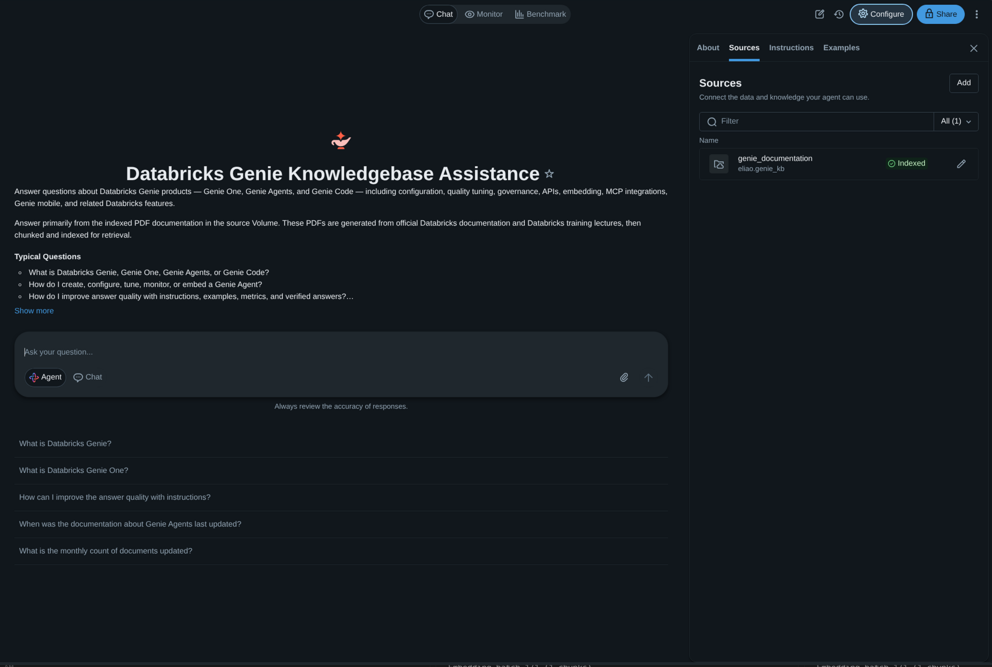
Task: Edit genie_documentation source with pencil icon
Action: pos(961,164)
